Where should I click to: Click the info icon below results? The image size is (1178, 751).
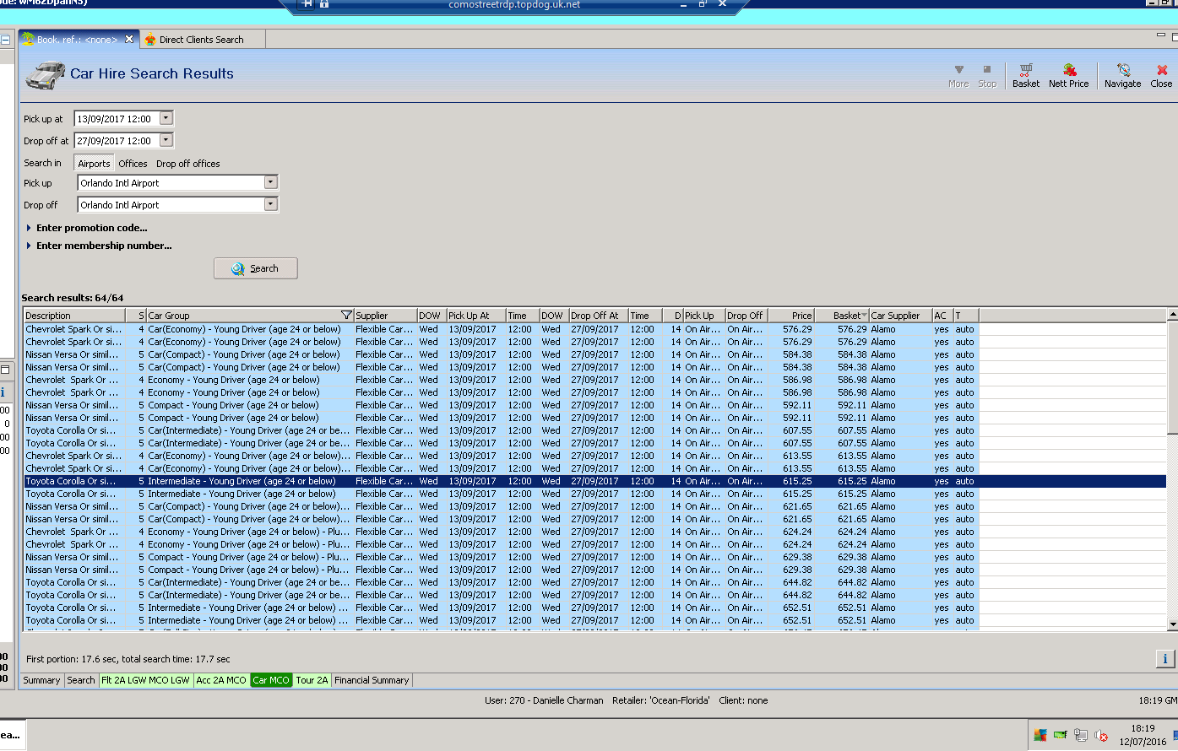click(1164, 659)
